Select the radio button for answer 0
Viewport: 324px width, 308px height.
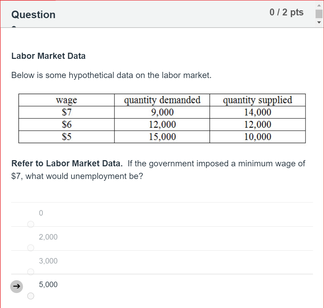[x=31, y=224]
